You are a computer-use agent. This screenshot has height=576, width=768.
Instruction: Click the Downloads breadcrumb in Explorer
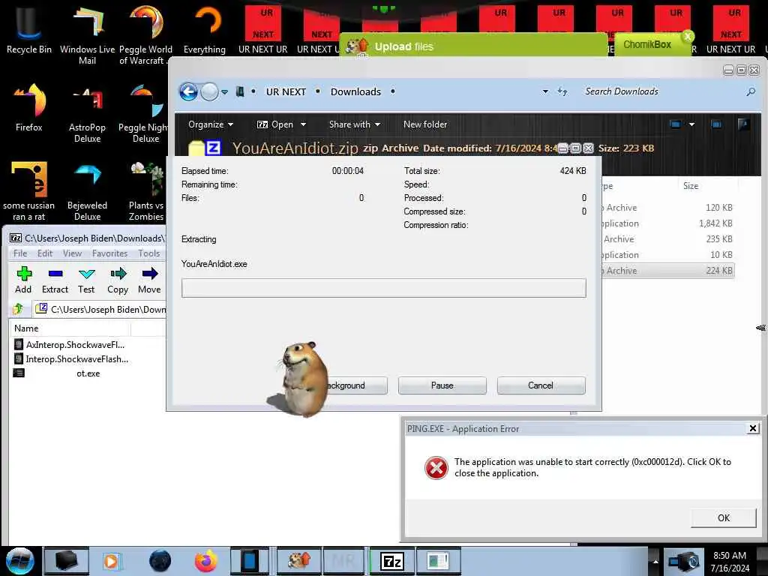click(355, 91)
